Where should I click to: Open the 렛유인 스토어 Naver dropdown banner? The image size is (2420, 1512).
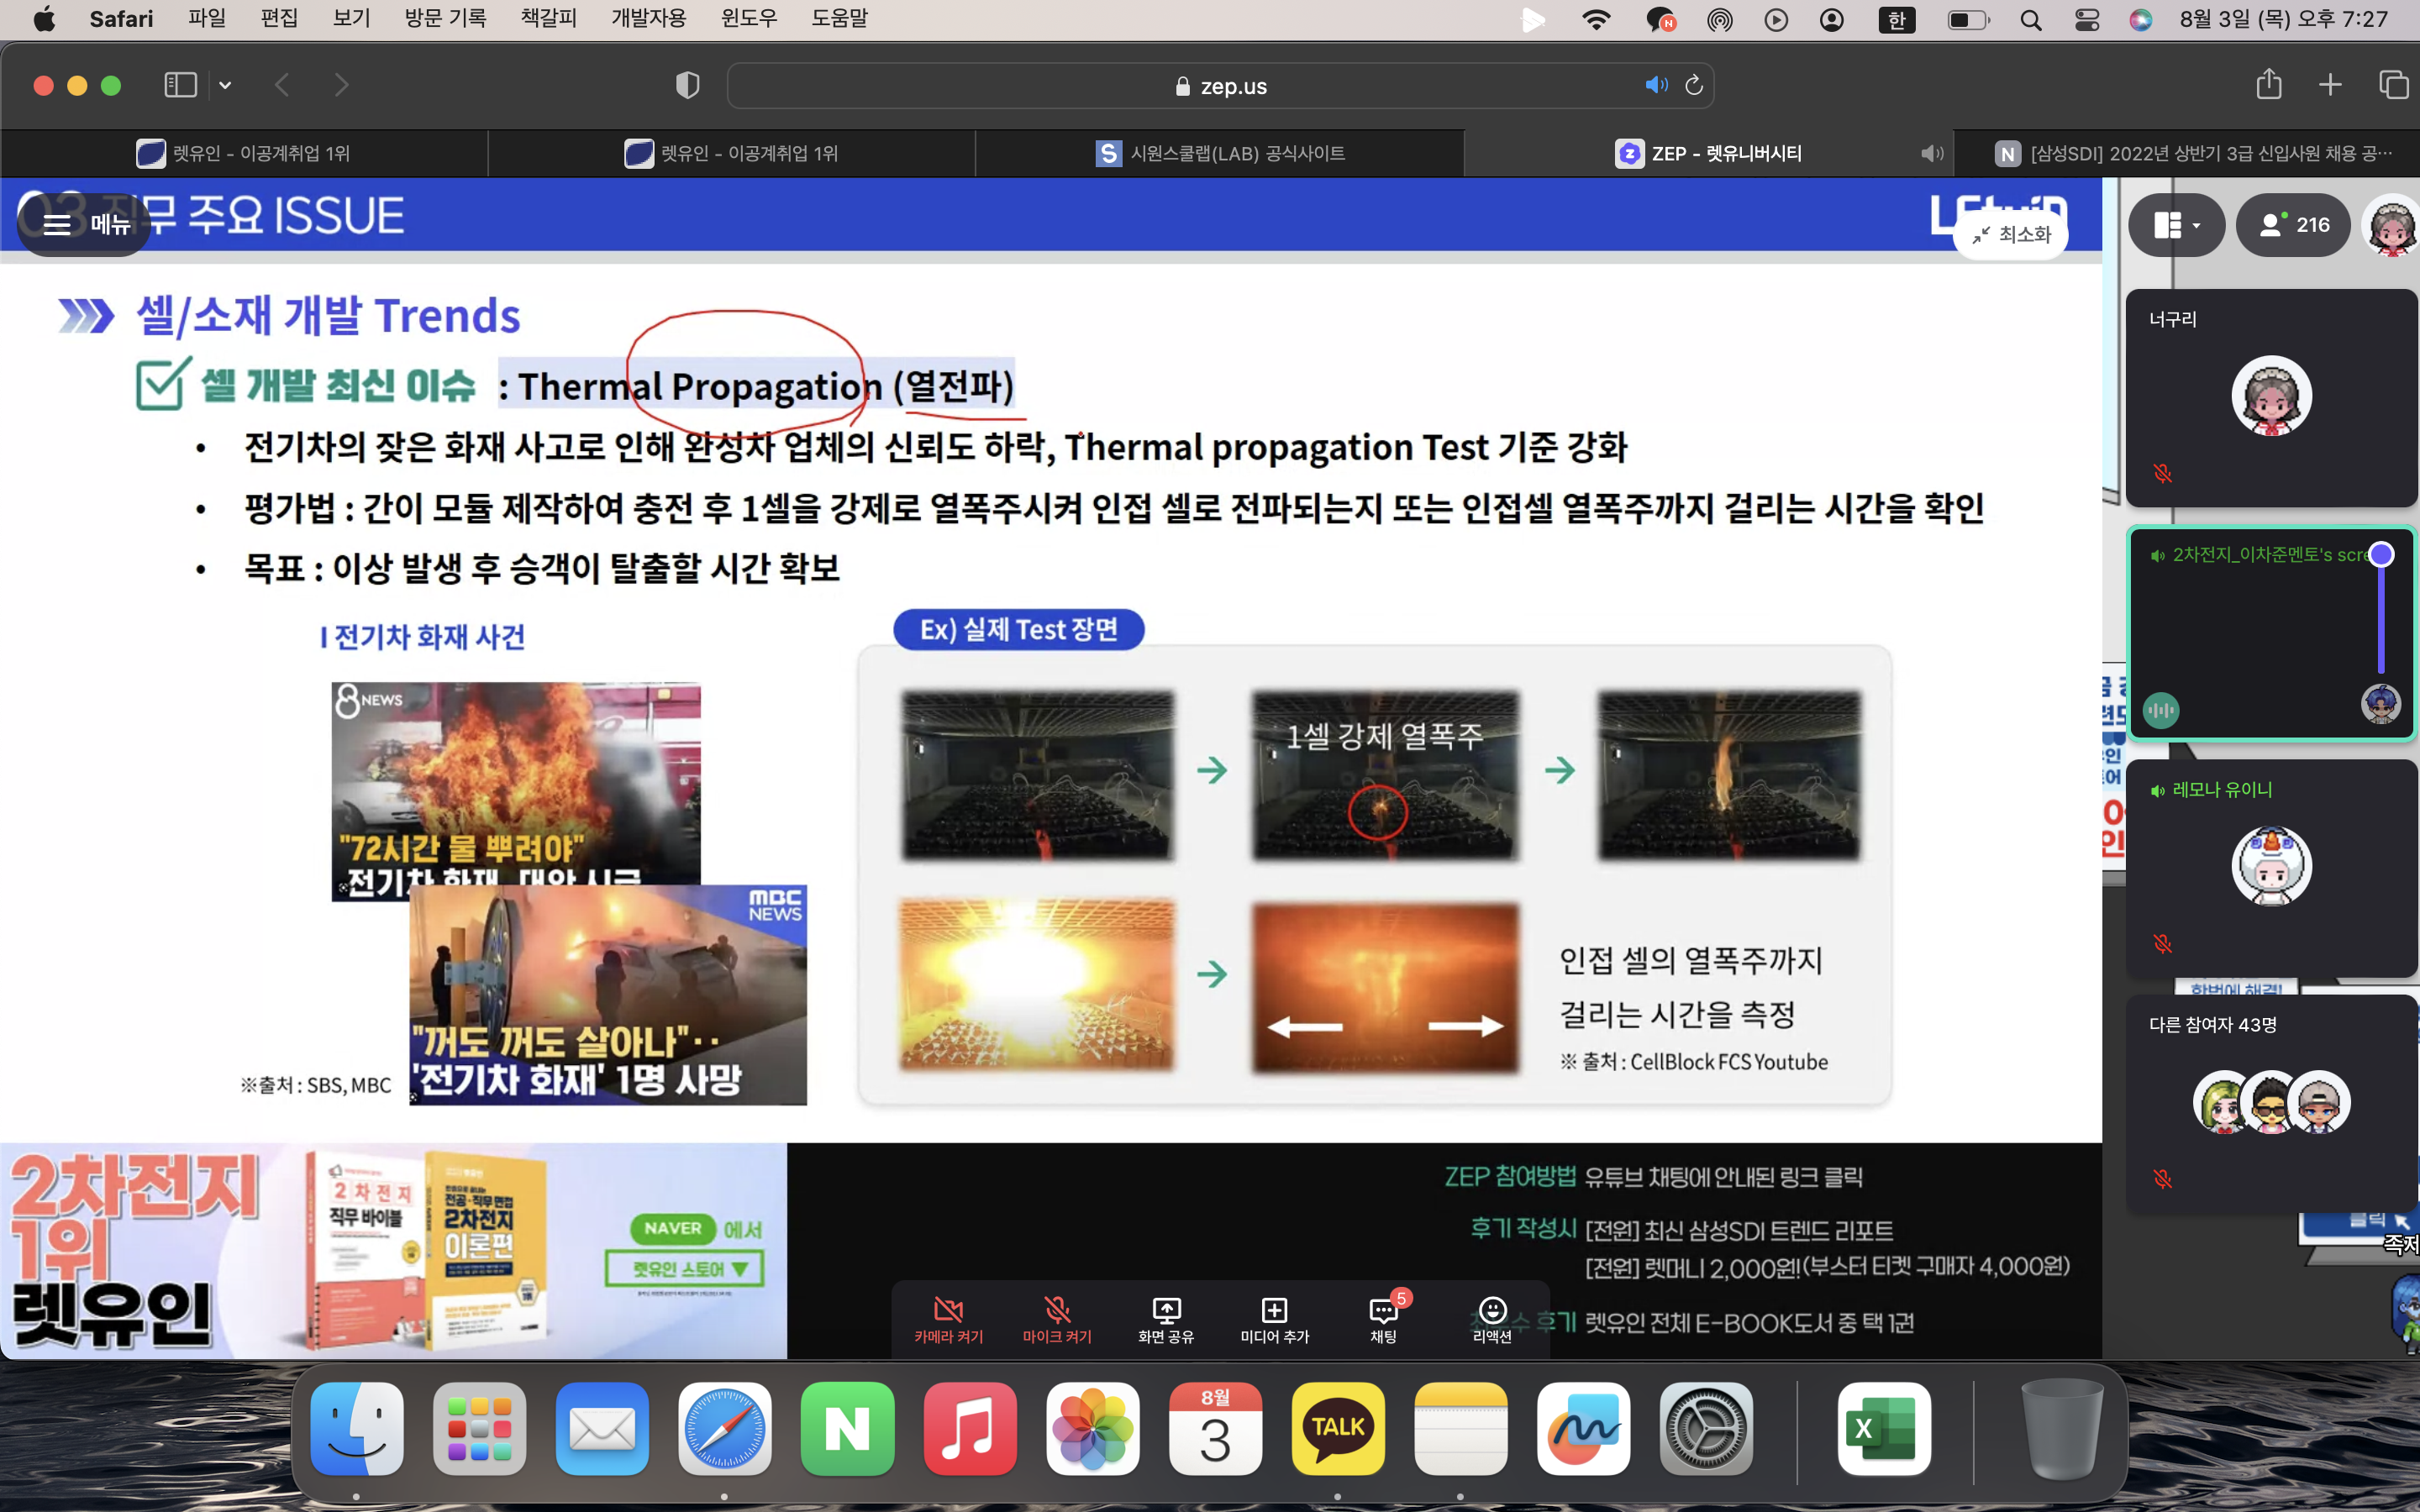click(x=685, y=1269)
